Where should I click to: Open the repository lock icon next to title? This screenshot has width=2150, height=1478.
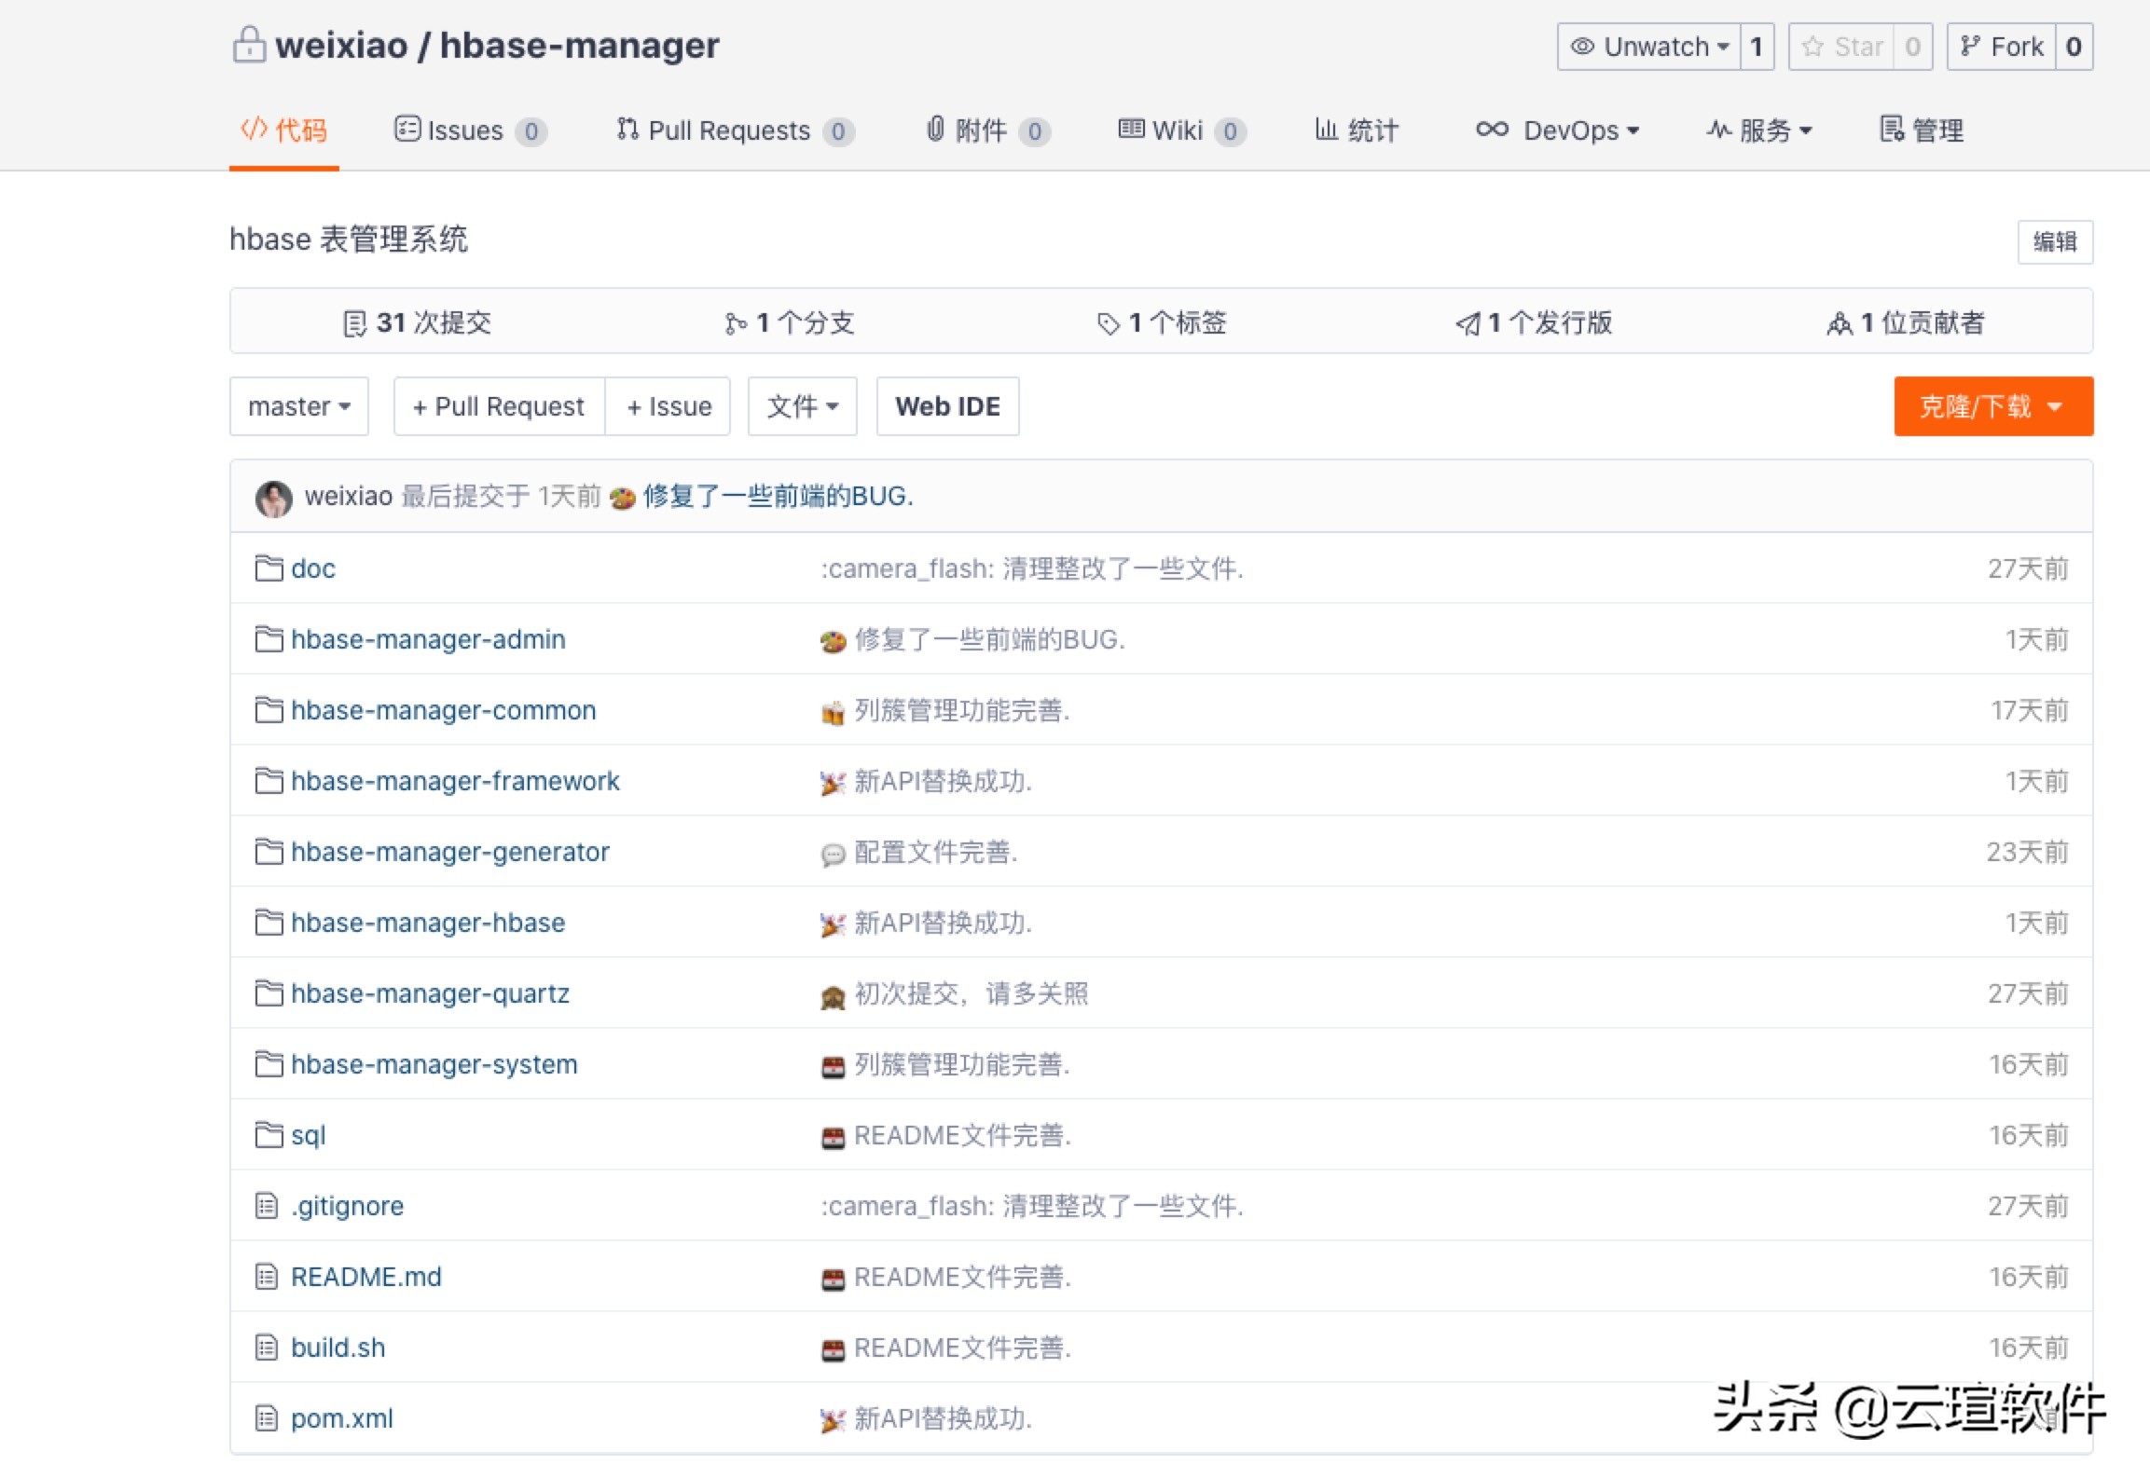[248, 43]
